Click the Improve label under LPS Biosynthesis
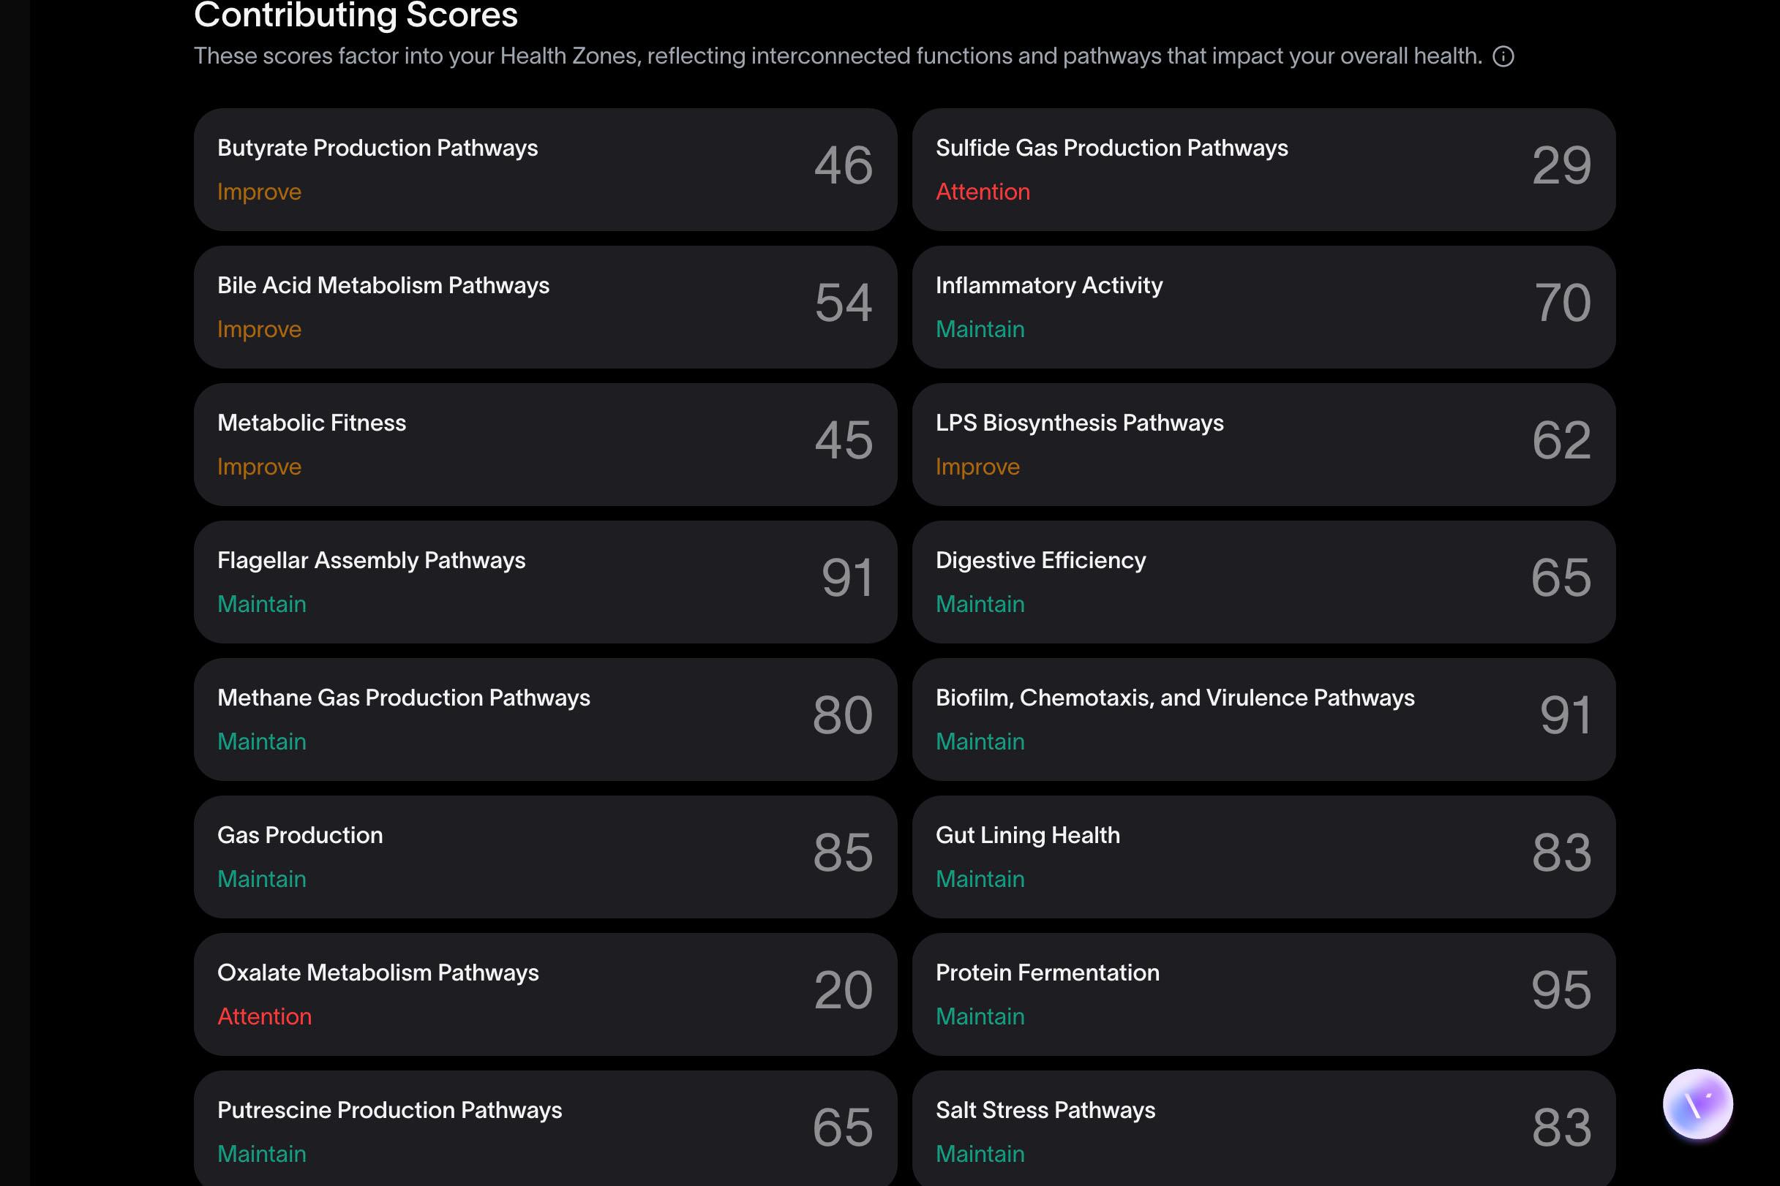The width and height of the screenshot is (1780, 1186). 977,467
